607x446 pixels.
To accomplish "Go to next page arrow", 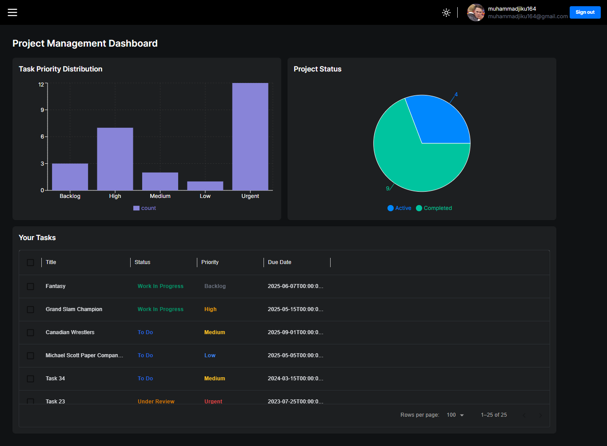I will point(540,415).
